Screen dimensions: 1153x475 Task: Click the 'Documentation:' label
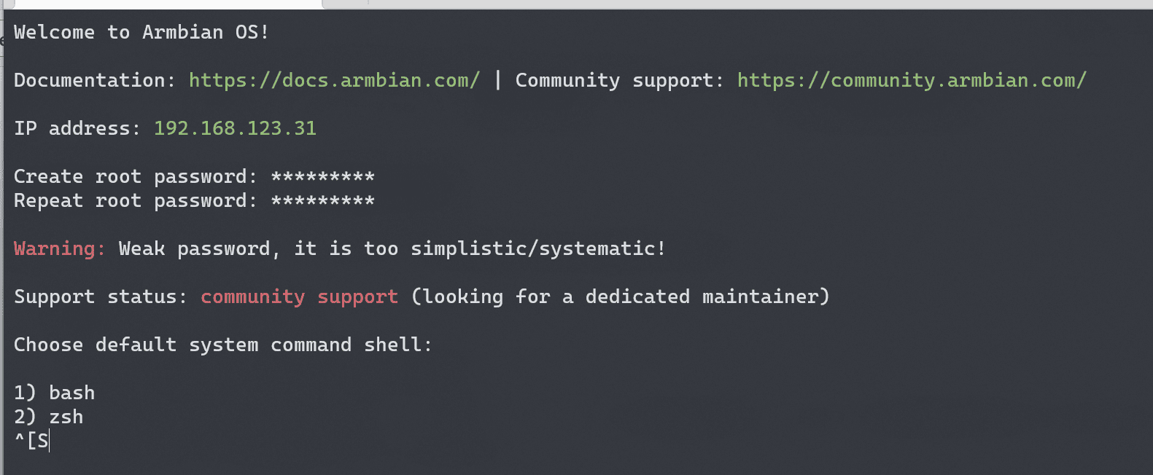pos(95,80)
